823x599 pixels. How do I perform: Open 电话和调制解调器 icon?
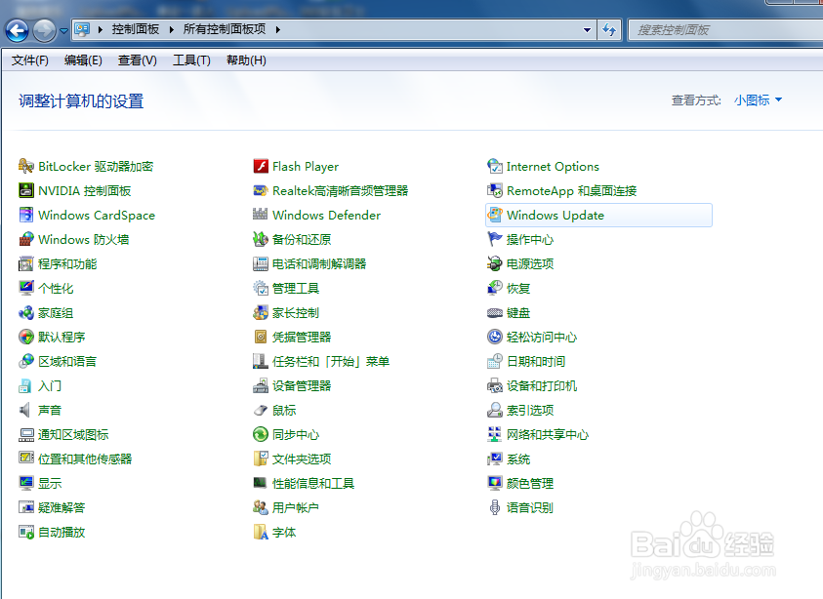click(261, 263)
